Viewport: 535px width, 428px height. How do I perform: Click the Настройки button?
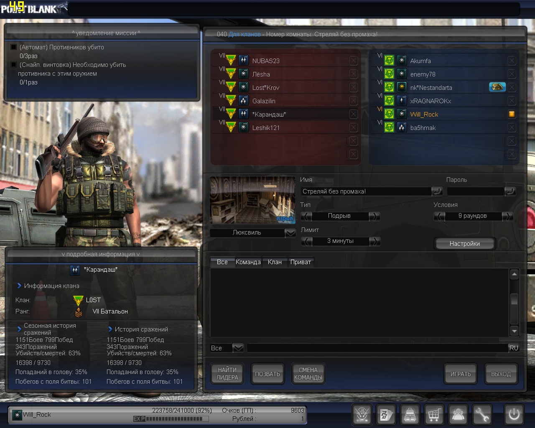coord(464,244)
